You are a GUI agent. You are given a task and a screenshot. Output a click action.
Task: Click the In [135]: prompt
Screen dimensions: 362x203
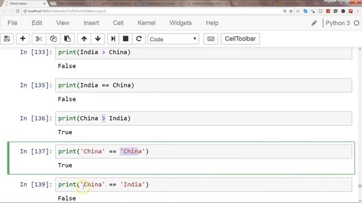[x=36, y=85]
